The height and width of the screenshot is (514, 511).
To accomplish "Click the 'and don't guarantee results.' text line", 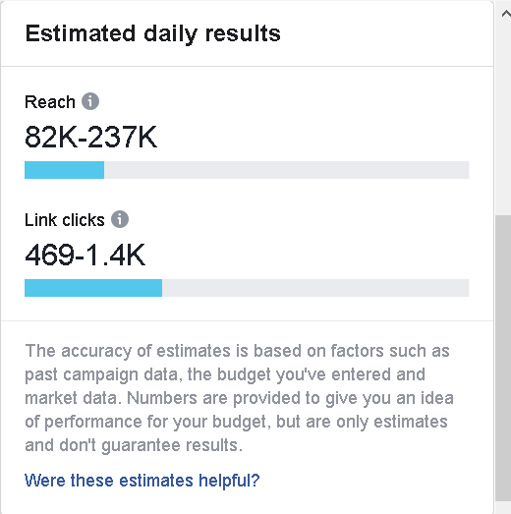I will click(134, 445).
